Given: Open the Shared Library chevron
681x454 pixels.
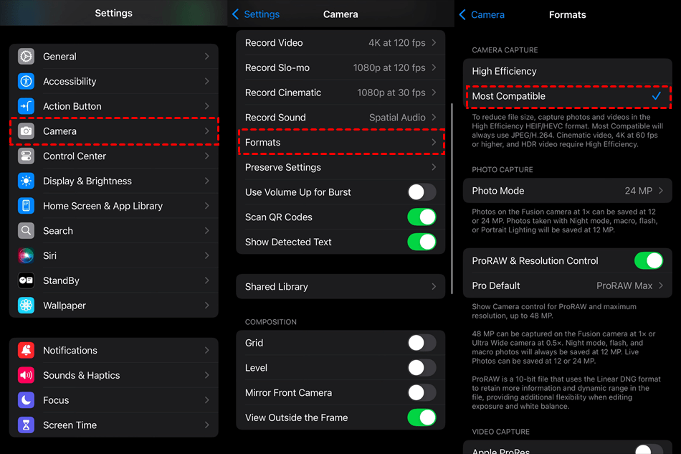Looking at the screenshot, I should click(x=434, y=287).
